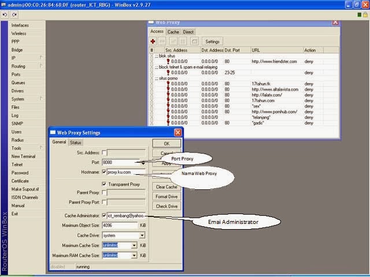Viewport: 370px width, 277px height.
Task: Confirm with the OK button
Action: 166,144
